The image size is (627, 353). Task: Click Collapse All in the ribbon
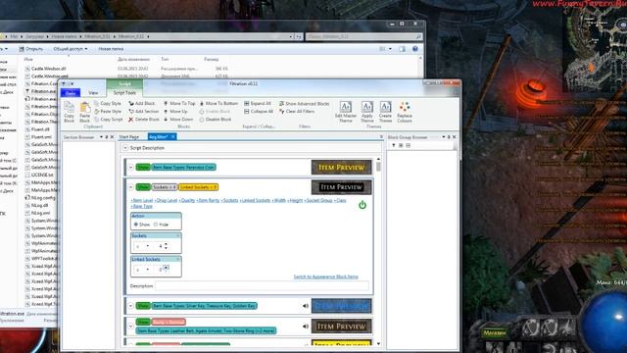259,111
